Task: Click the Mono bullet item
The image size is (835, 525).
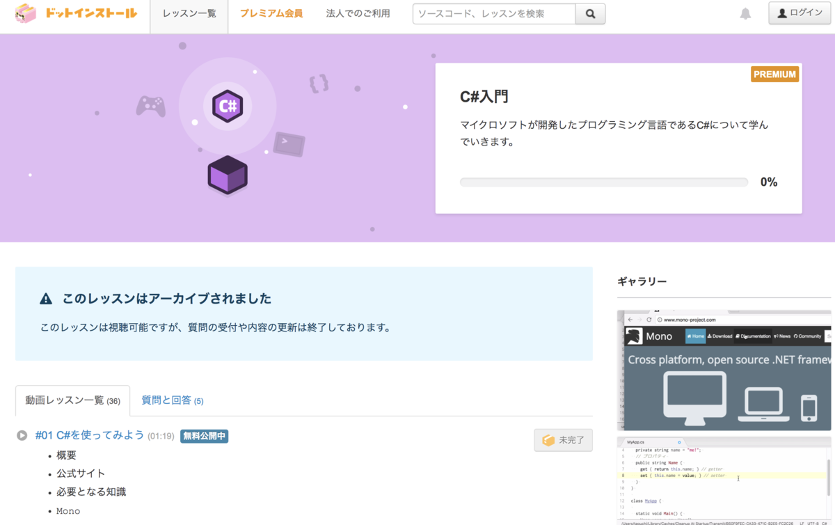Action: pyautogui.click(x=68, y=511)
